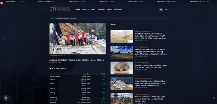Image resolution: width=217 pixels, height=104 pixels.
Task: Click Platinum/oz quote in top ticker
Action: (x=167, y=1)
